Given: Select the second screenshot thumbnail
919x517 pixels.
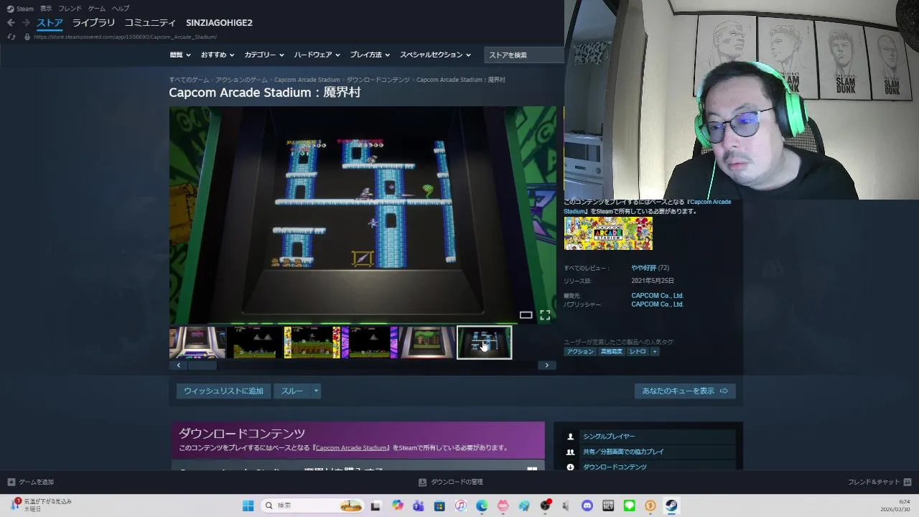Looking at the screenshot, I should 254,342.
